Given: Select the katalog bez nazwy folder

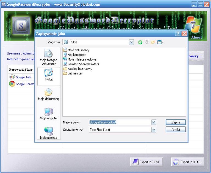Looking at the screenshot, I should click(78, 69).
